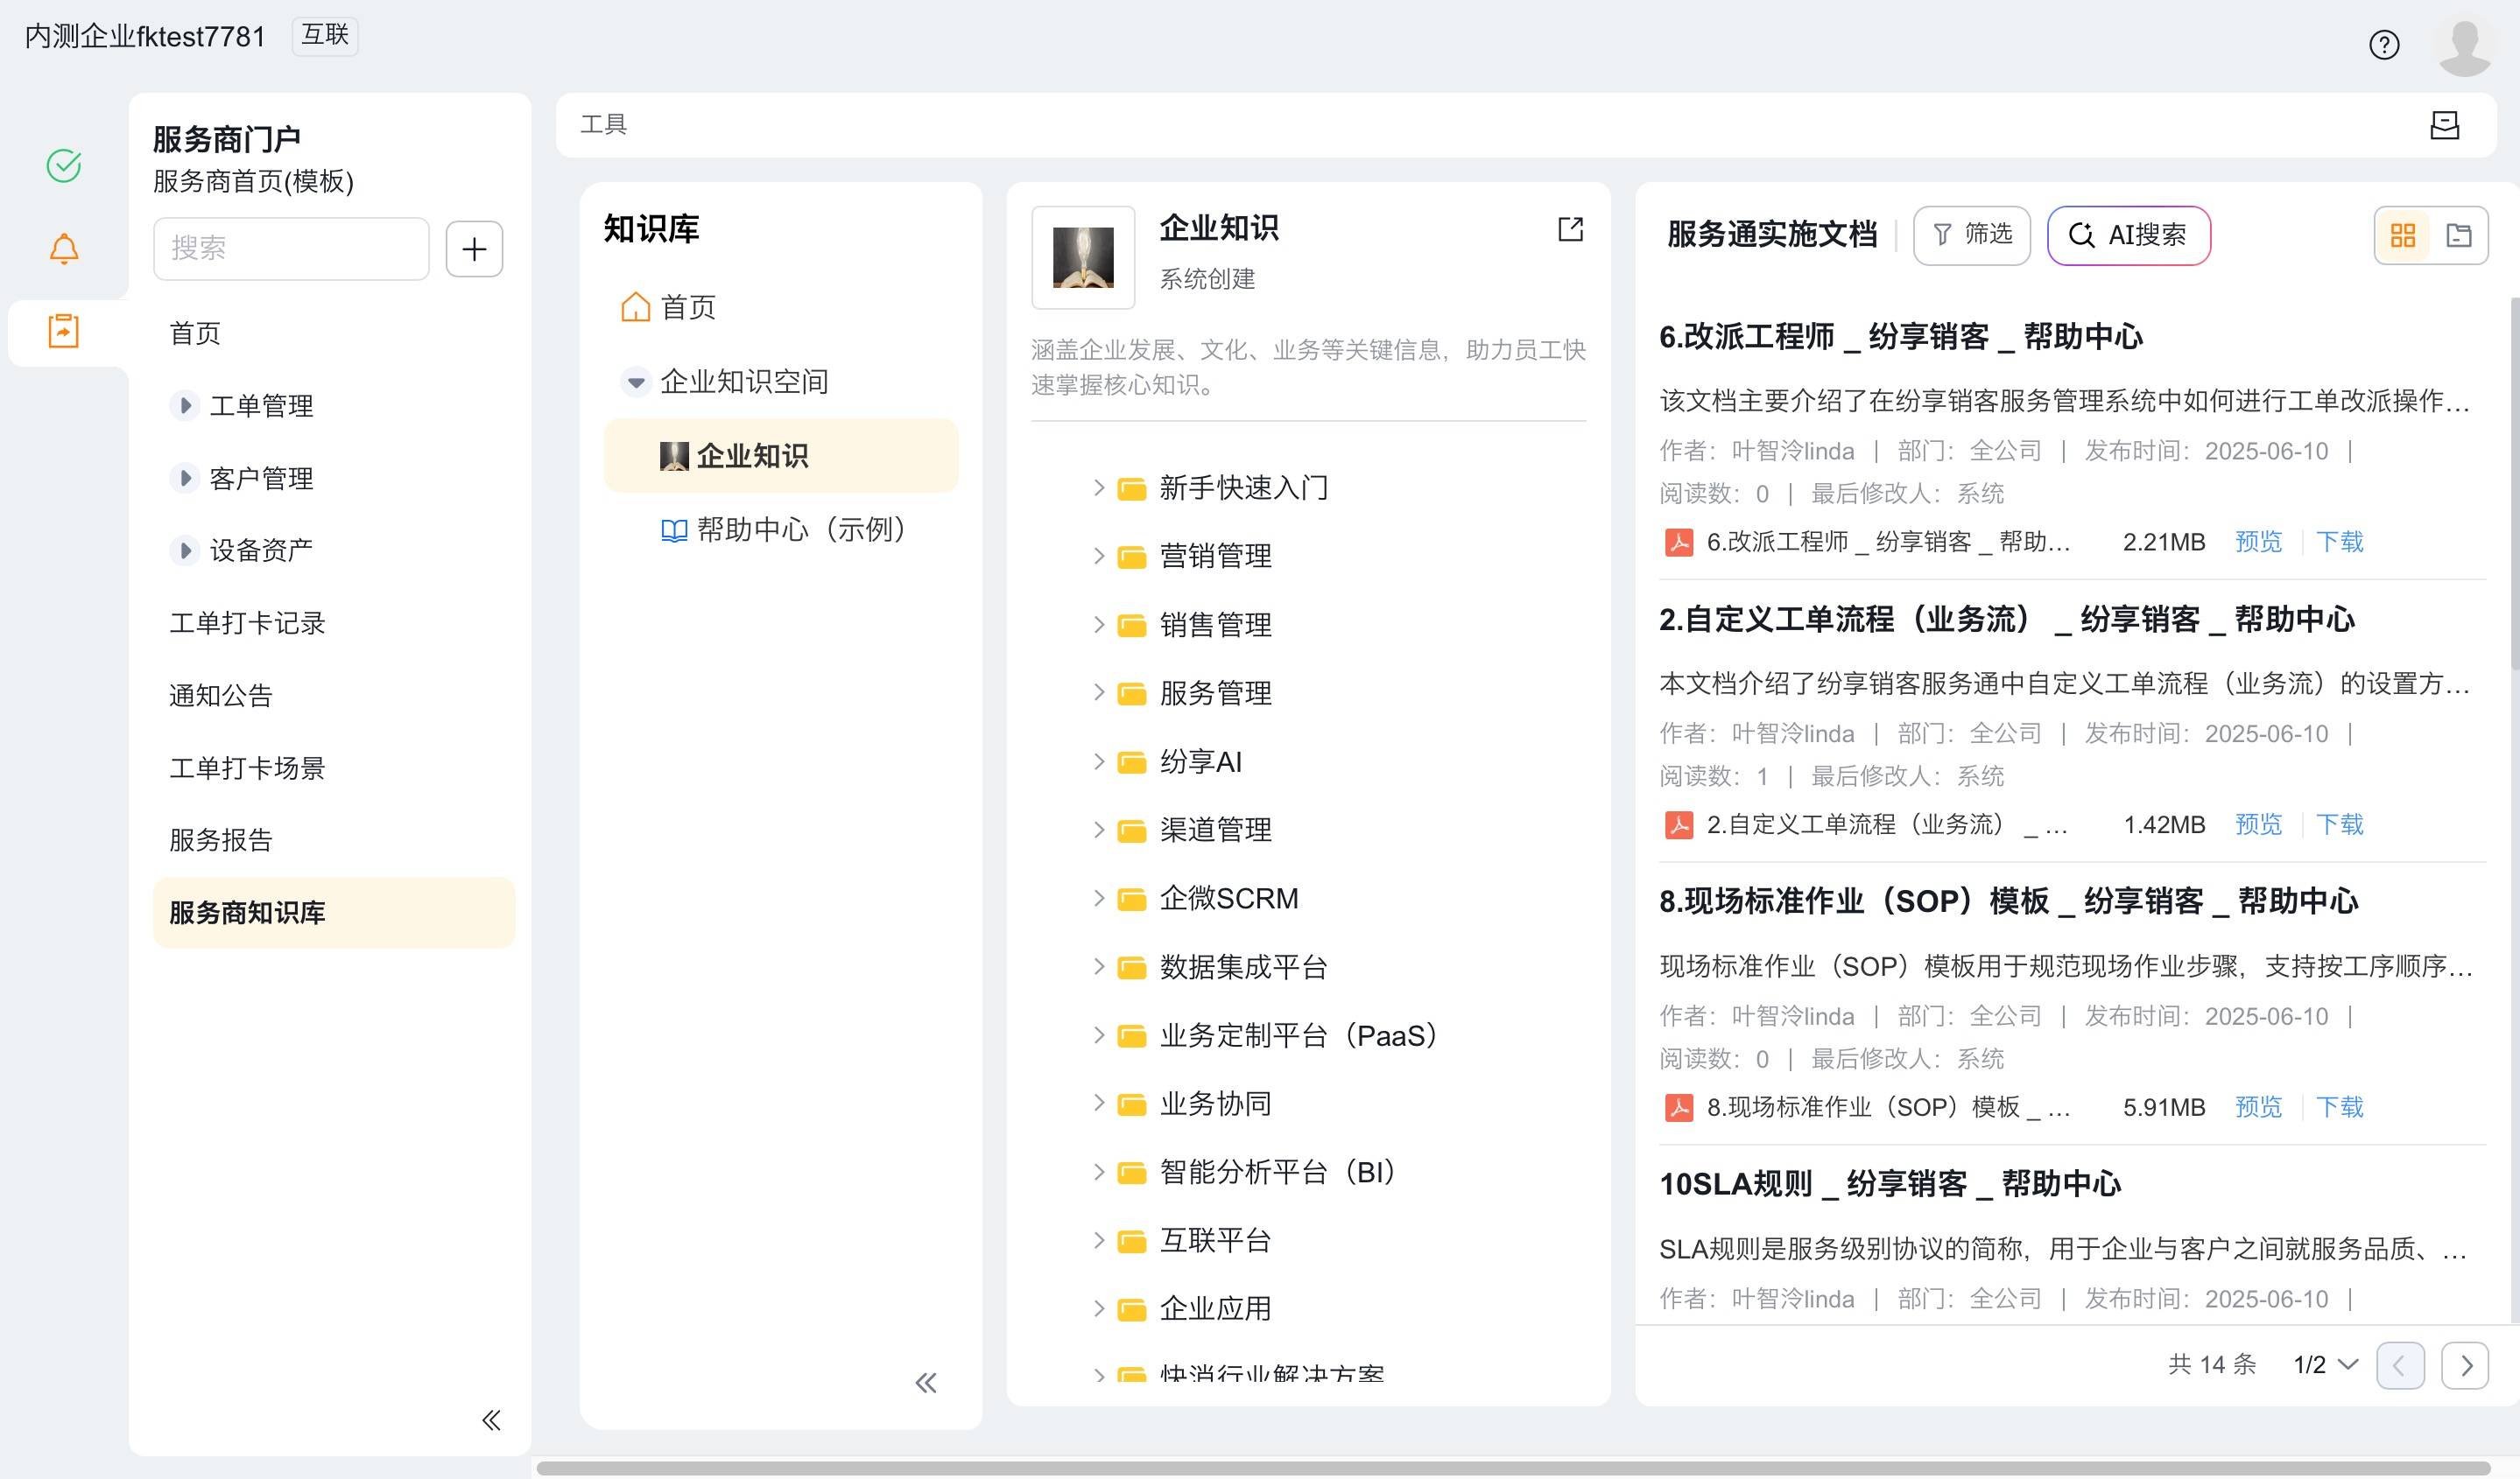
Task: Click the help question mark icon
Action: click(2383, 45)
